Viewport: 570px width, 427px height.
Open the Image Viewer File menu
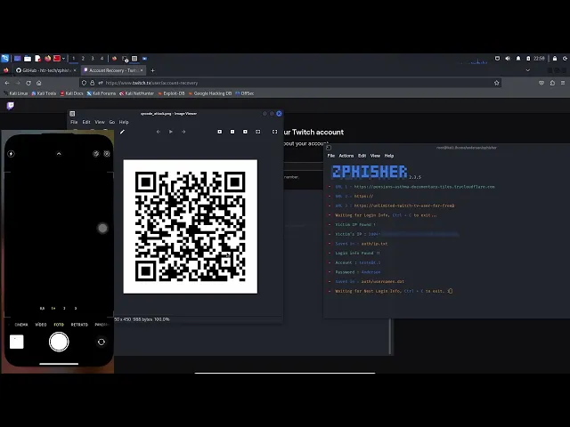[x=74, y=122]
